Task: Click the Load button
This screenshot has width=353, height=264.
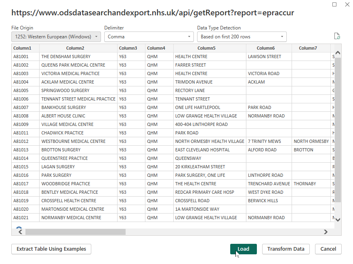Action: pos(243,249)
